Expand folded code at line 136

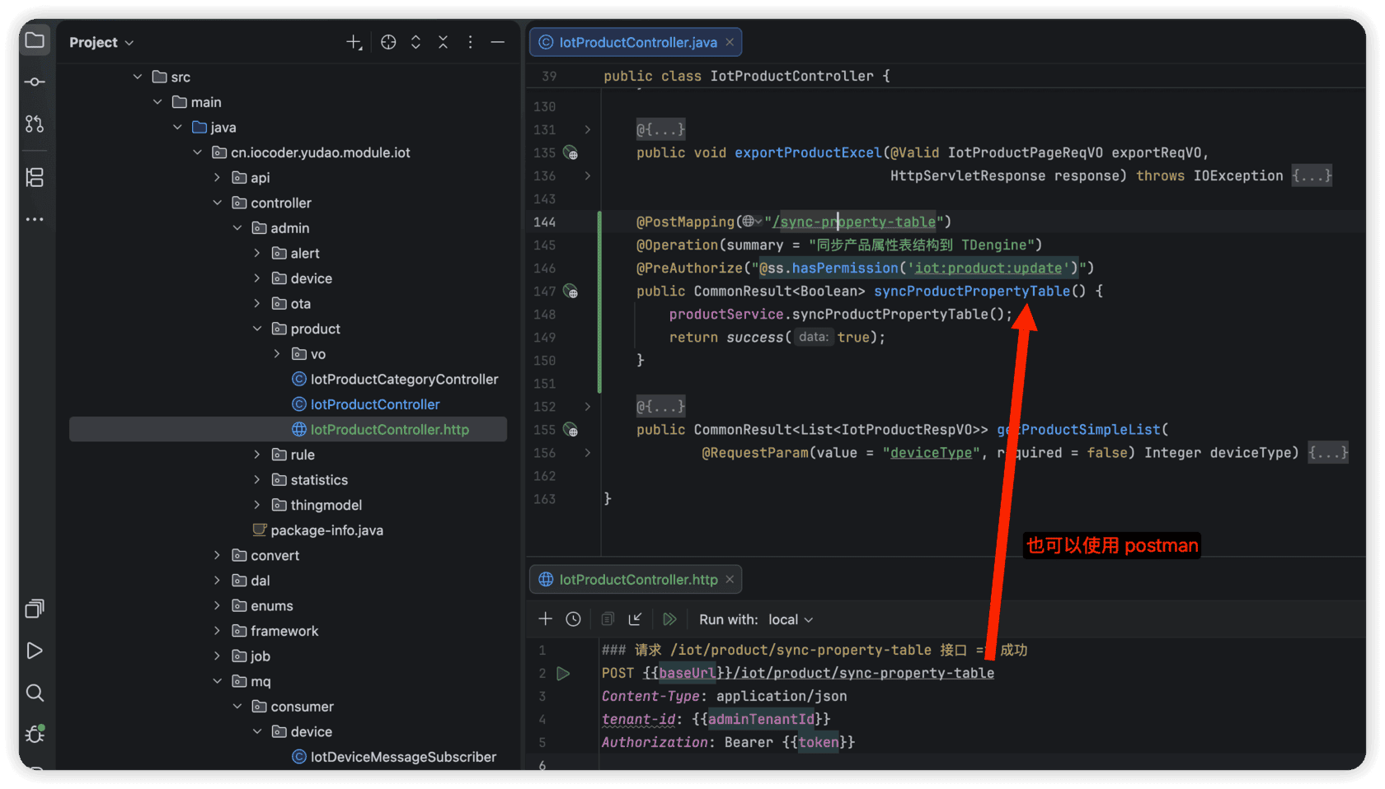point(587,175)
